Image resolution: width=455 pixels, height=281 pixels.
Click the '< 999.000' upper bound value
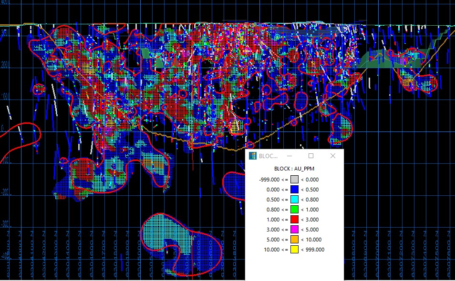(313, 250)
